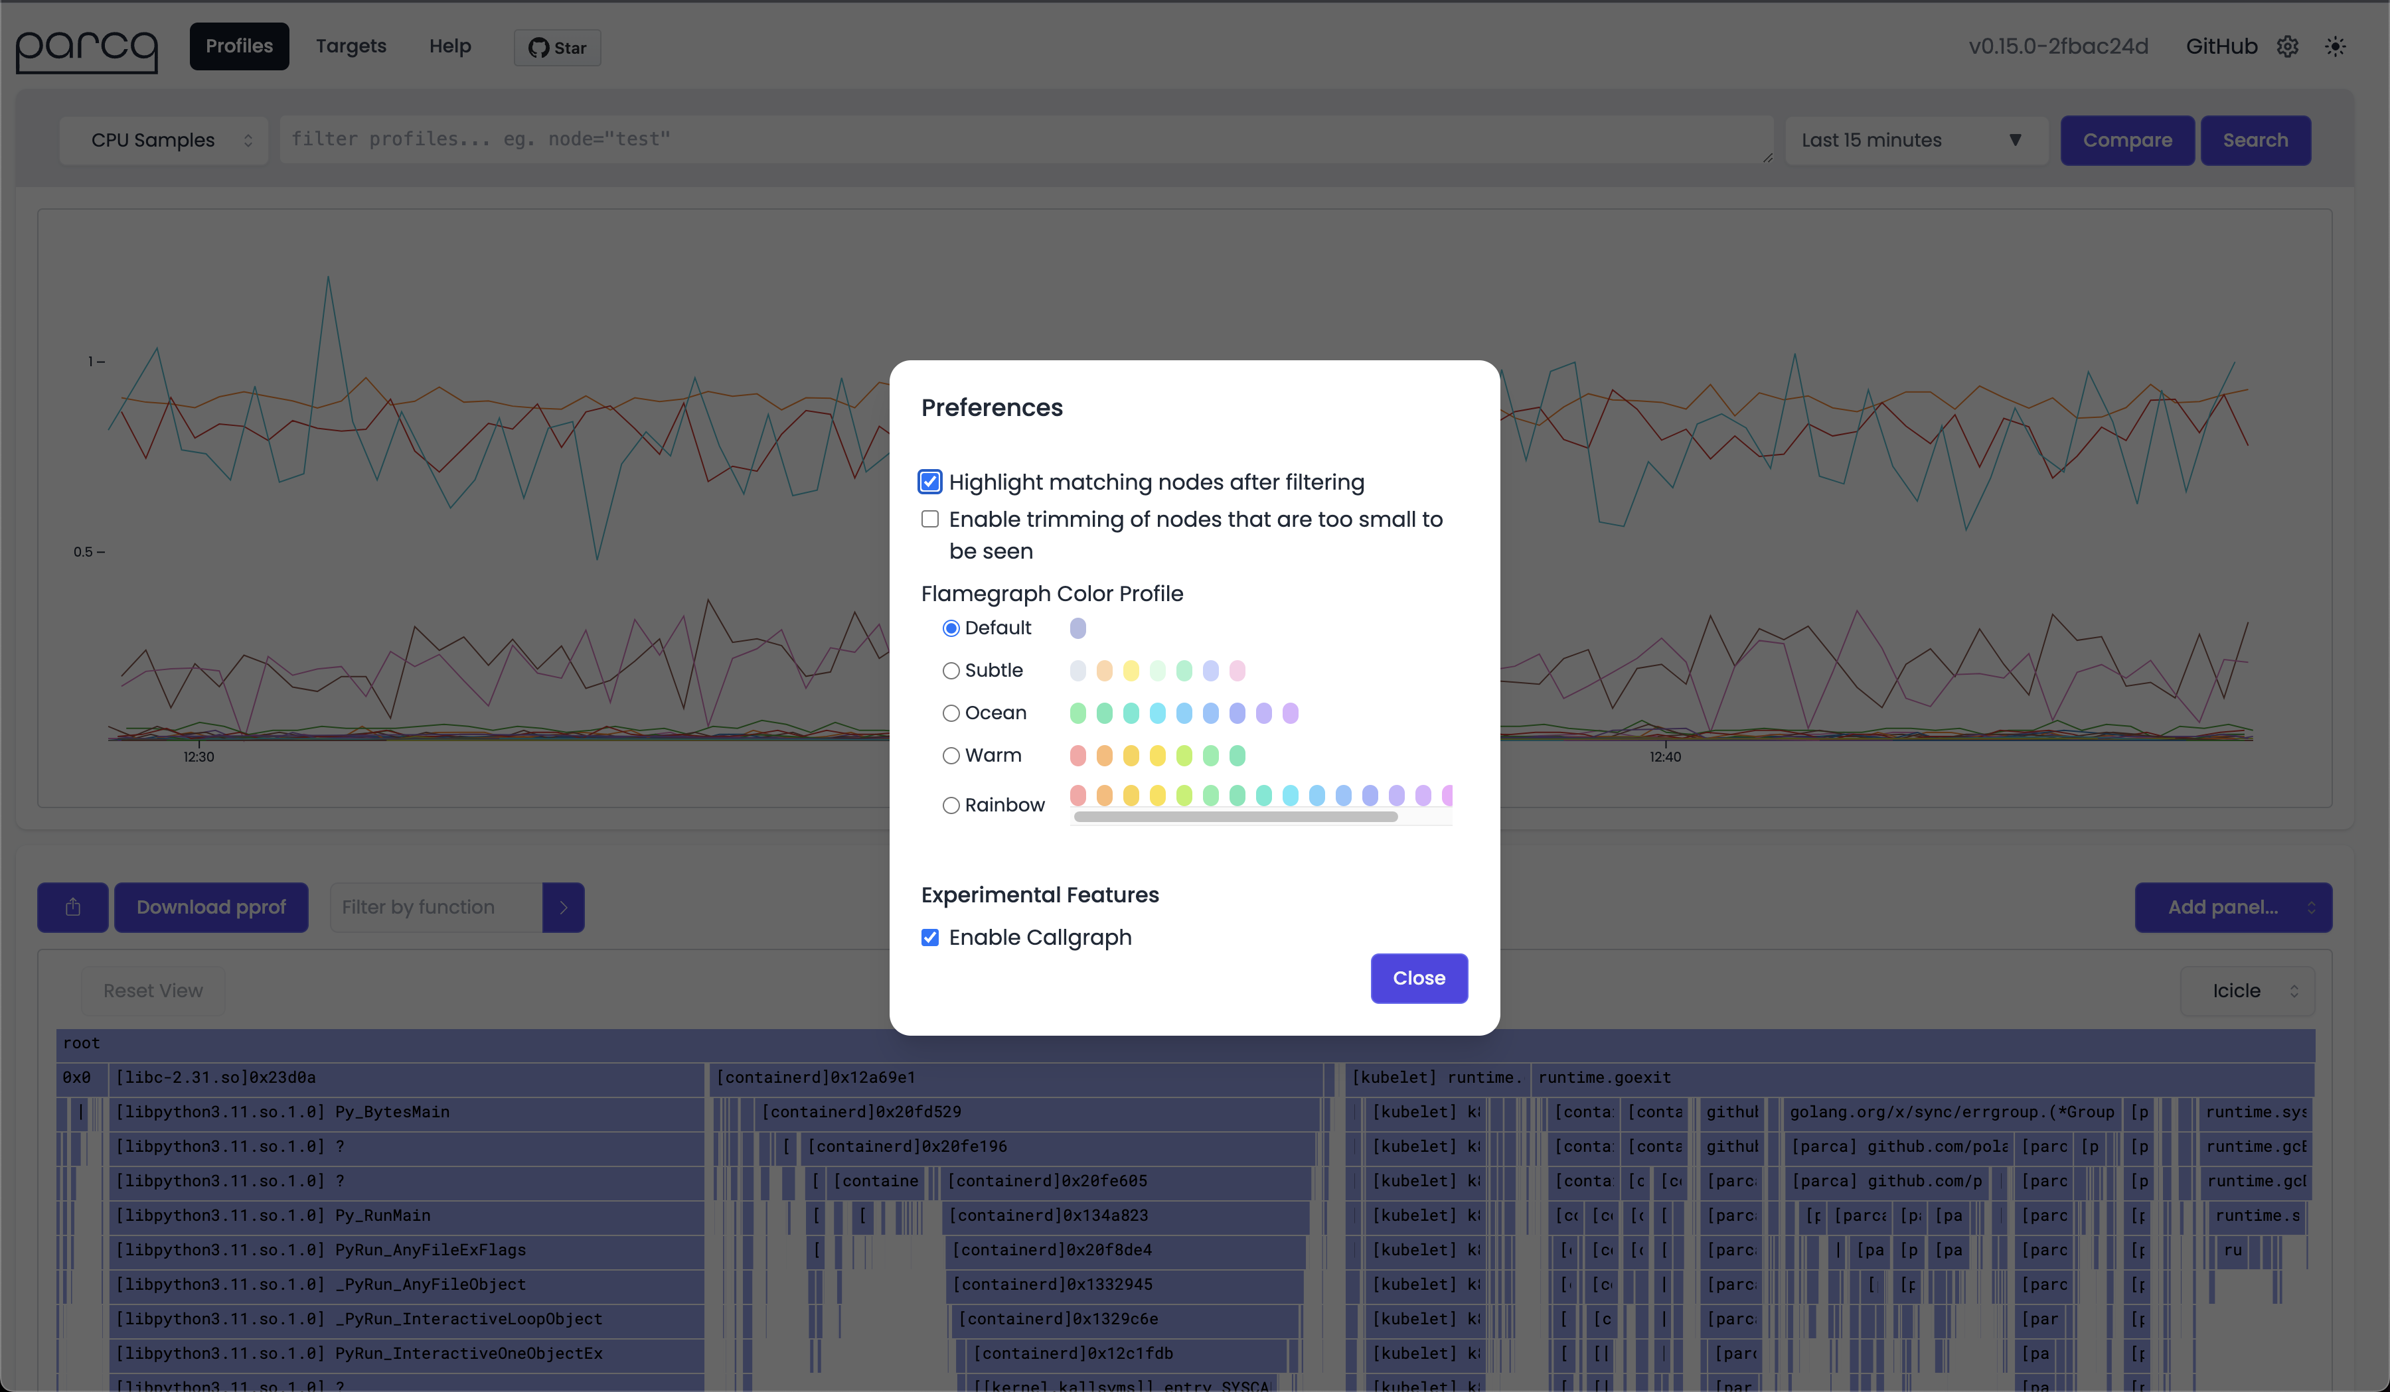
Task: Switch to the Profiles tab
Action: point(239,46)
